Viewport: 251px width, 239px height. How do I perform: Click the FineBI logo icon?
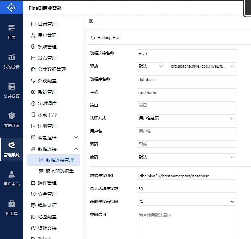coord(12,7)
